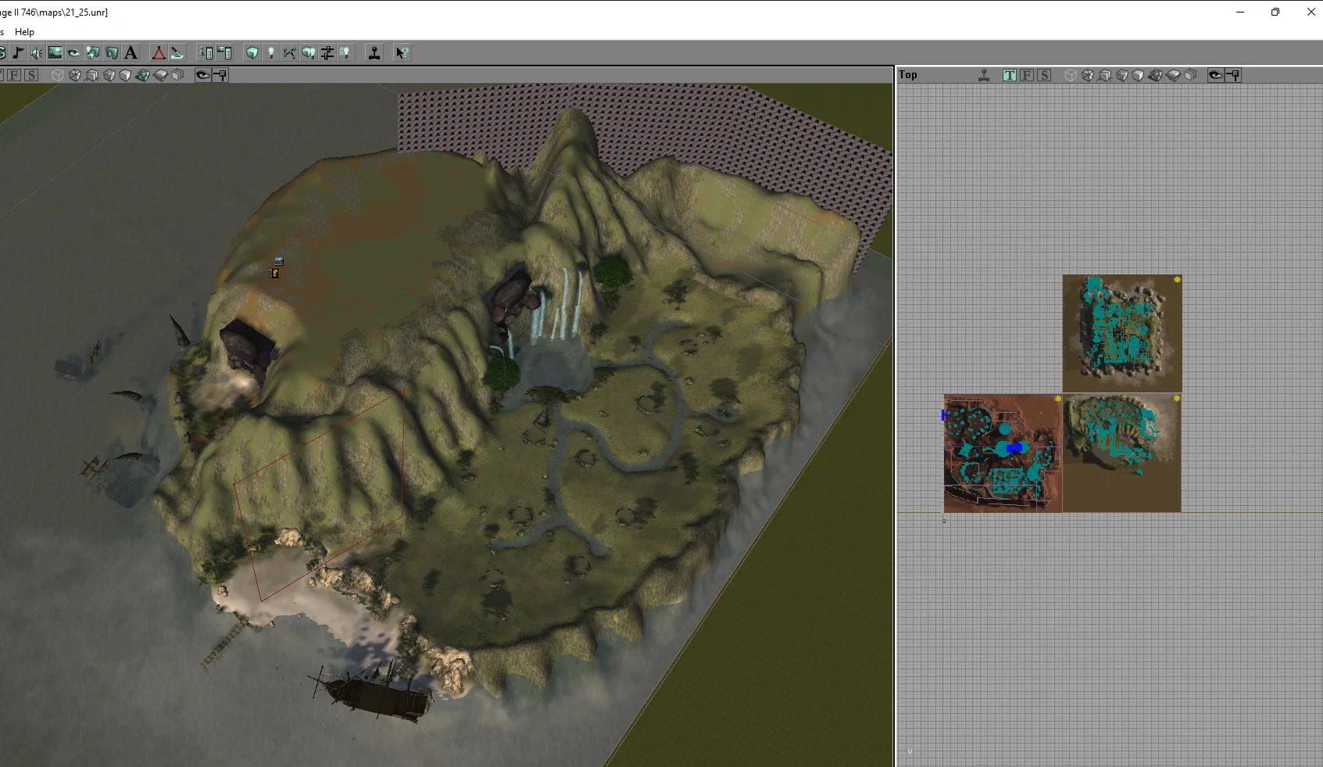Switch right viewport to Side (S) view

point(1044,75)
